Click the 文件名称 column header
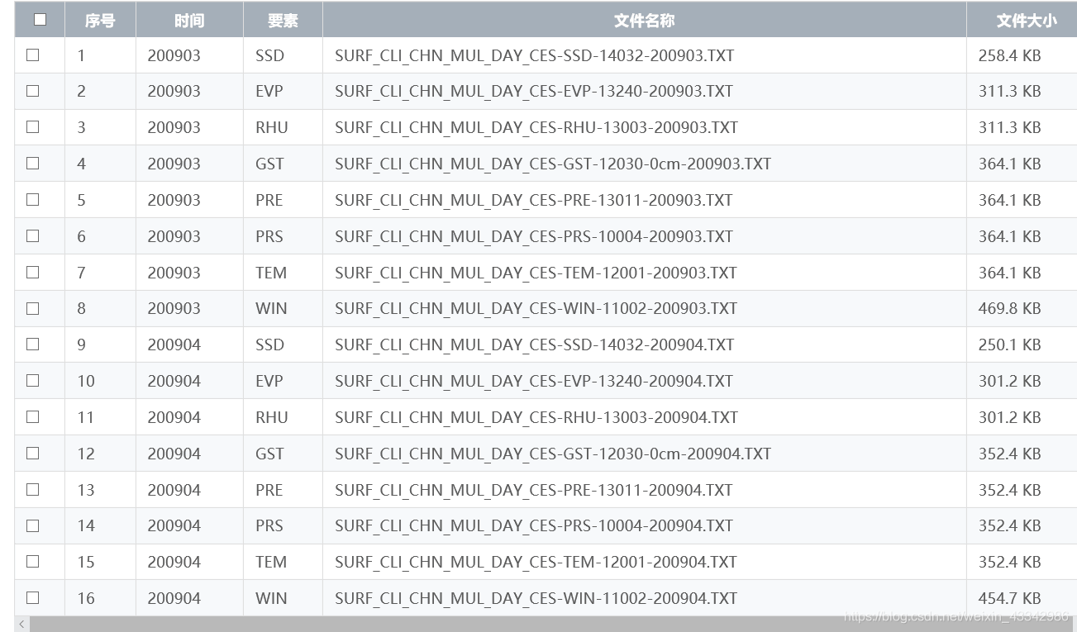1077x632 pixels. tap(644, 21)
